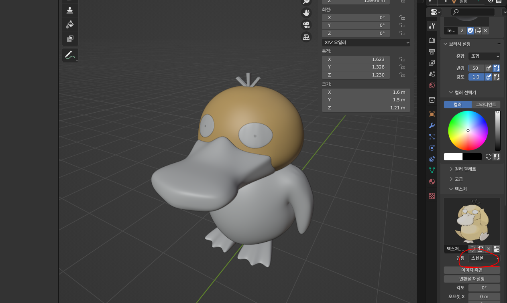Toggle the camera view icon
This screenshot has height=303, width=507.
coord(307,25)
